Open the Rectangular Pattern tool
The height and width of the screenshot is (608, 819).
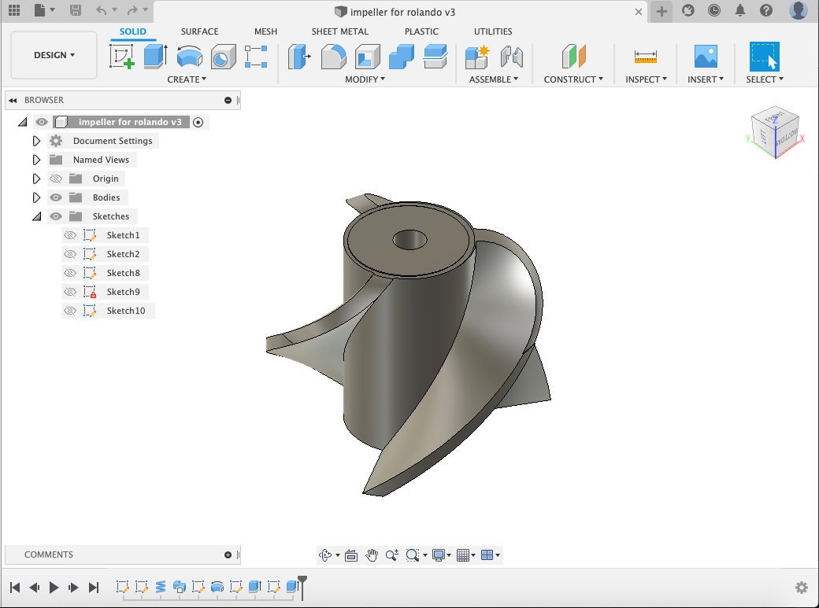(257, 57)
